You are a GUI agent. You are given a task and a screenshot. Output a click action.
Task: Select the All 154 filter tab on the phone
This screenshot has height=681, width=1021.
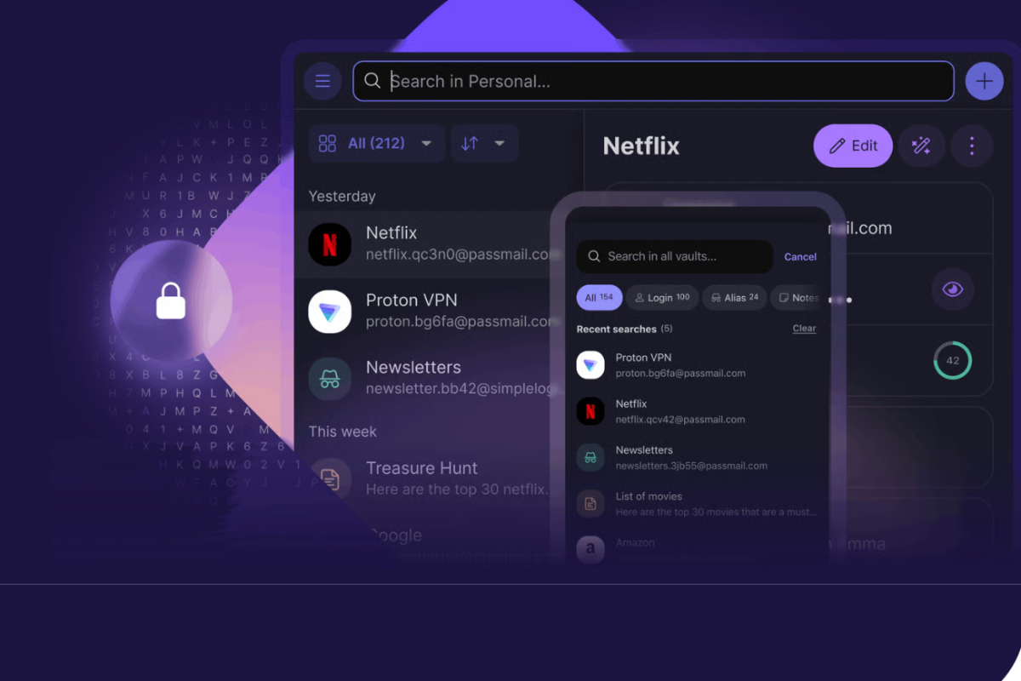point(599,297)
